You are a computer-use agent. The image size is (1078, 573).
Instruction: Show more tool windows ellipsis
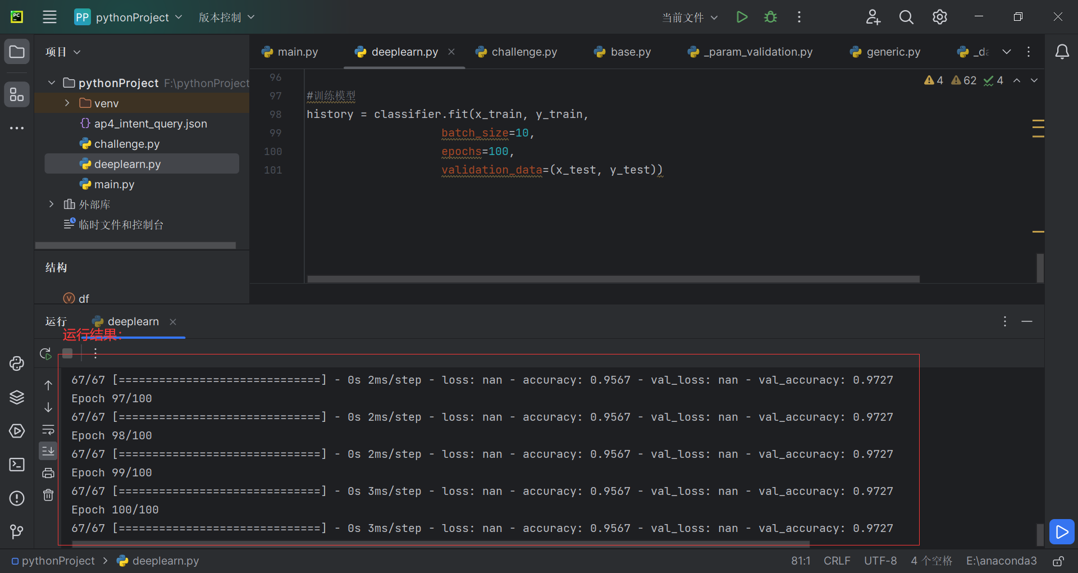(17, 128)
